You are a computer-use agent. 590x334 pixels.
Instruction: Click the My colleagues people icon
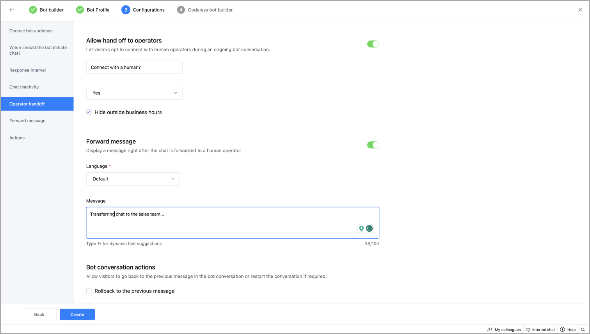(490, 330)
